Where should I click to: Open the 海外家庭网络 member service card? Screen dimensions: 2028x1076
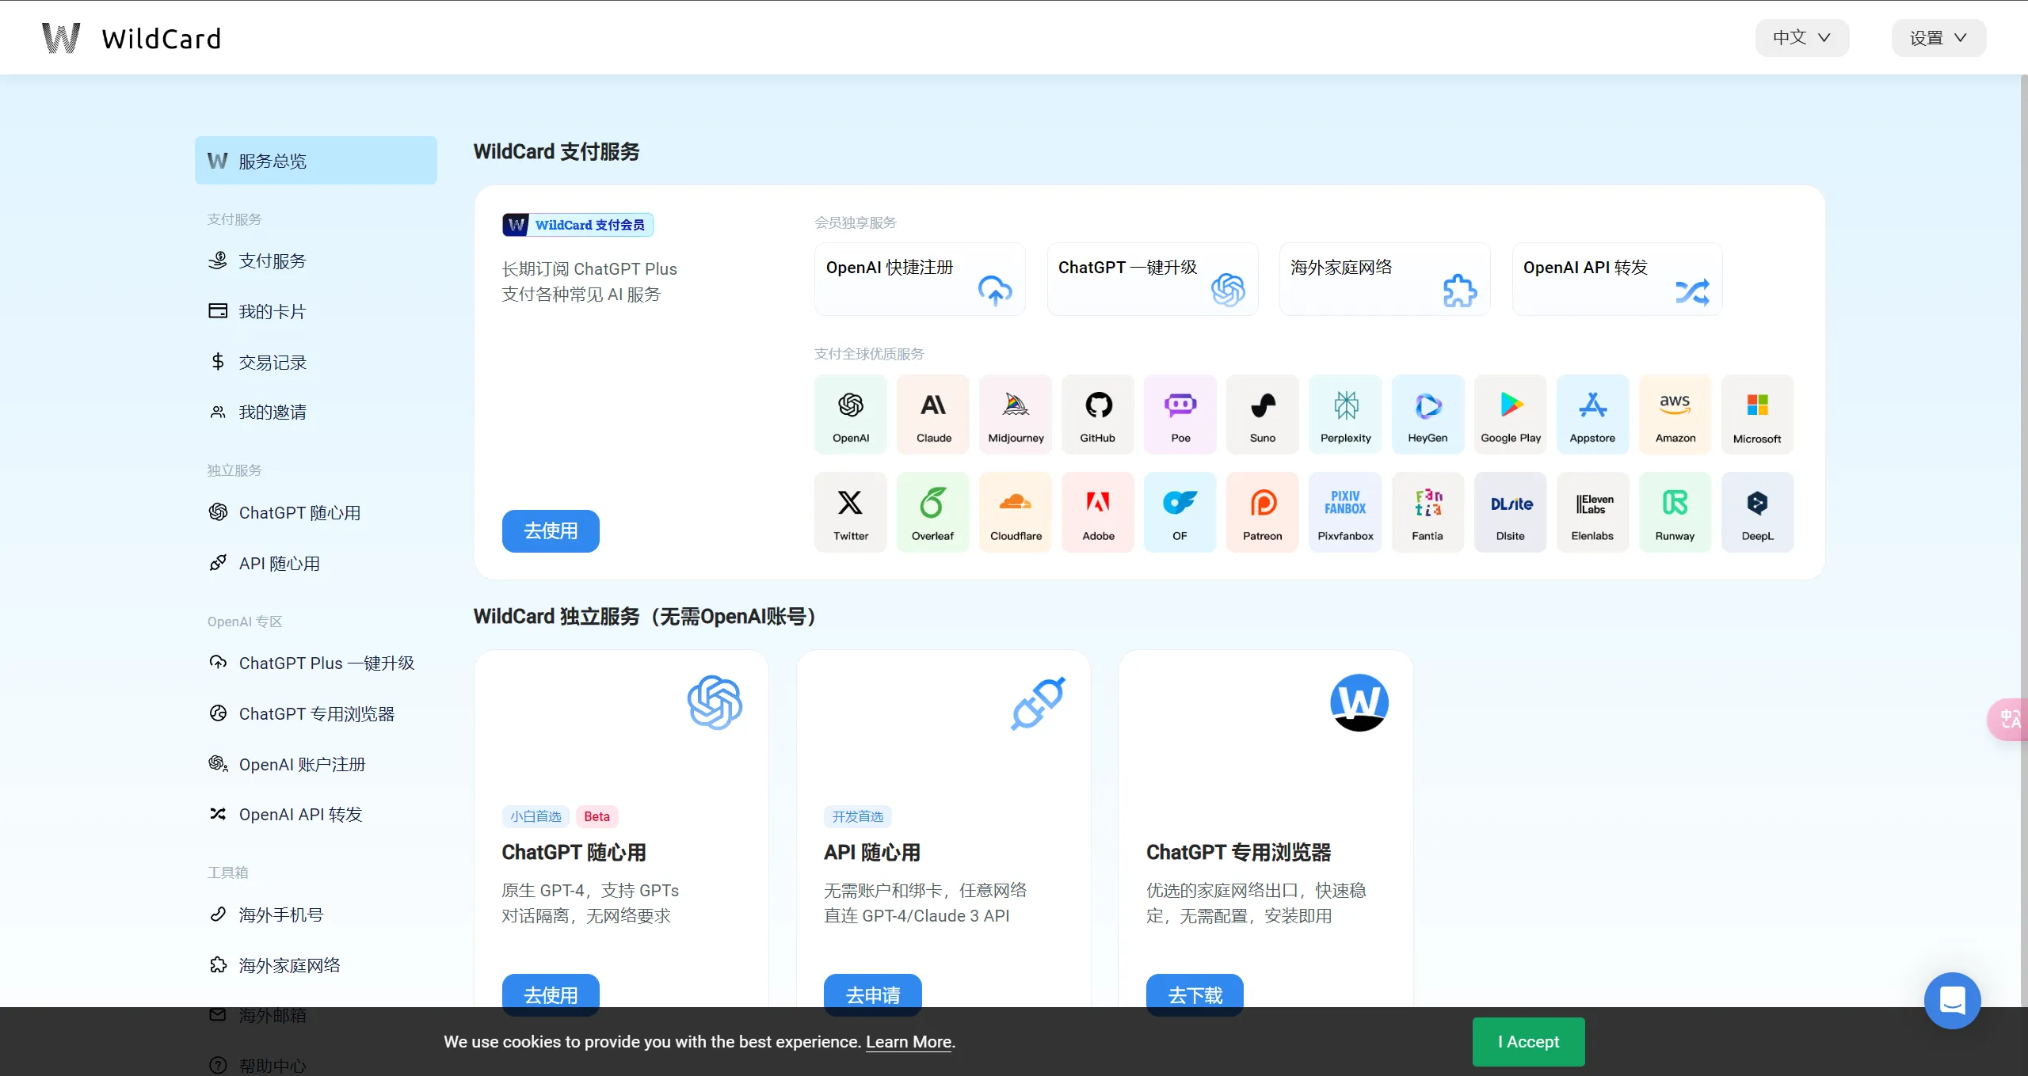pos(1385,279)
